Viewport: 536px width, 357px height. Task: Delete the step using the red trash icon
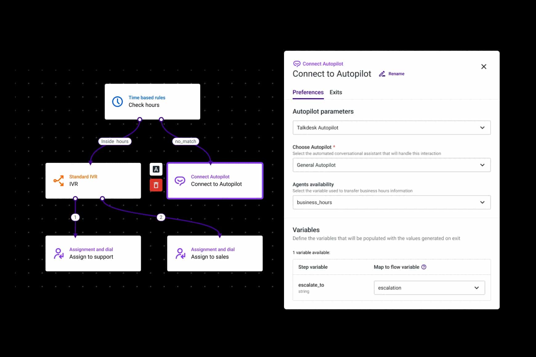[x=156, y=185]
